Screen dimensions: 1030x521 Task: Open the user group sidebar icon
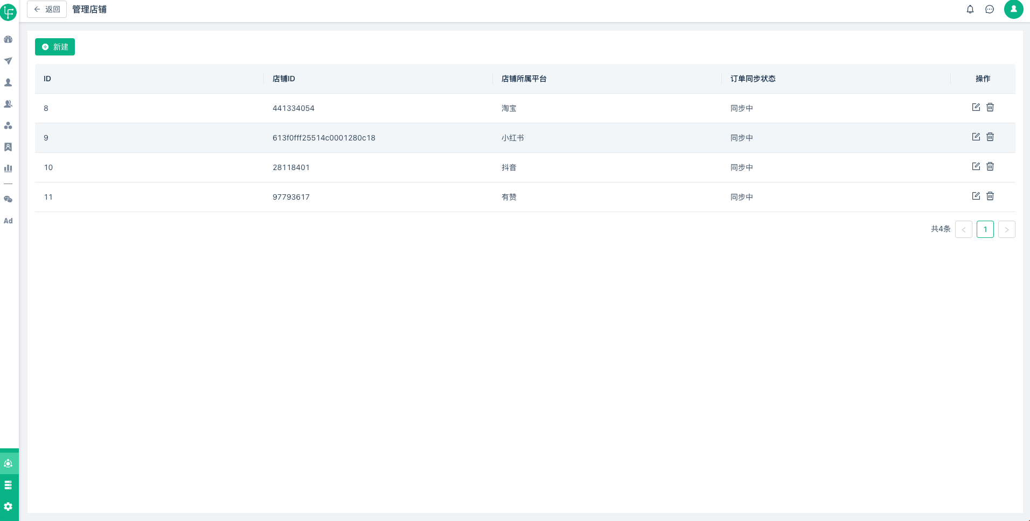coord(8,104)
